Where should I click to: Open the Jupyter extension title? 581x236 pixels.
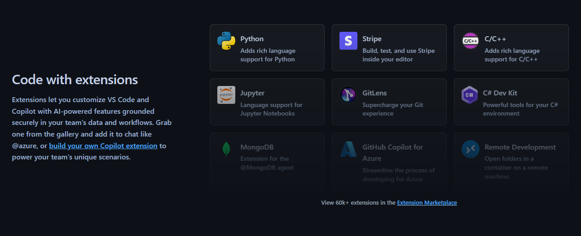(252, 93)
